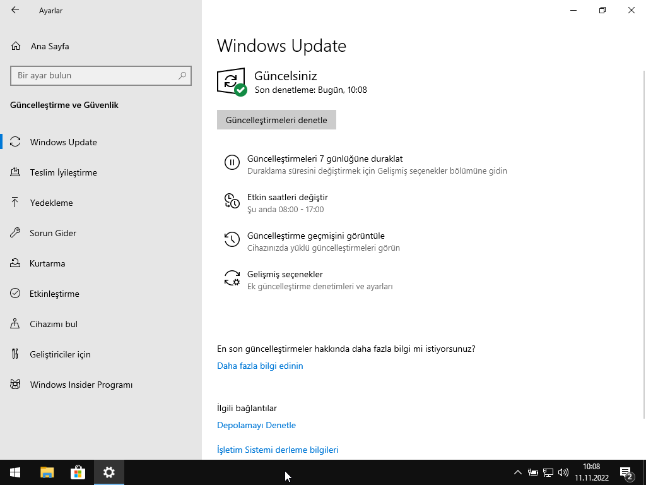Image resolution: width=646 pixels, height=485 pixels.
Task: Click Güncelleştirmeleri denetle button
Action: (x=276, y=119)
